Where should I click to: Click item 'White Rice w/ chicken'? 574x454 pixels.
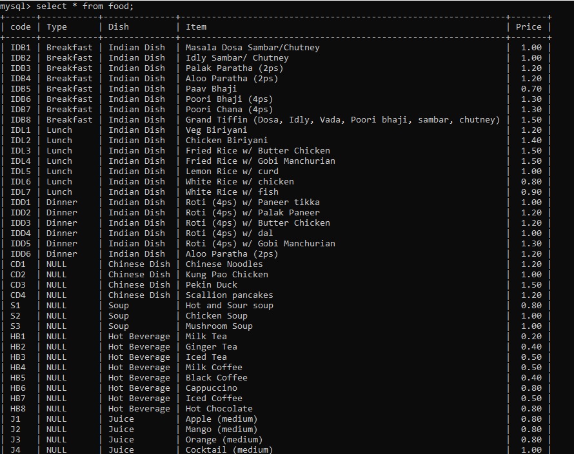pyautogui.click(x=240, y=182)
